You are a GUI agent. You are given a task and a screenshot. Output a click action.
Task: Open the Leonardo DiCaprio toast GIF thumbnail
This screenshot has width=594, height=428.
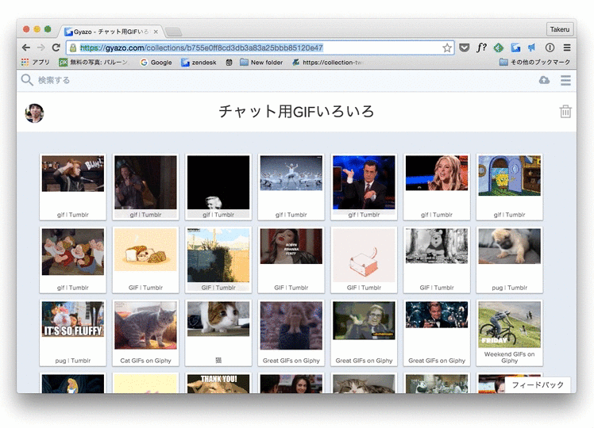pos(437,333)
